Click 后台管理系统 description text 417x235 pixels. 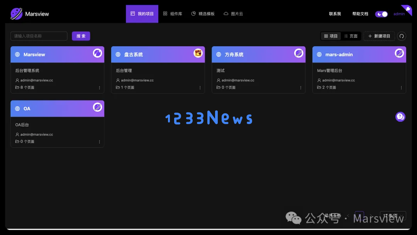(27, 70)
